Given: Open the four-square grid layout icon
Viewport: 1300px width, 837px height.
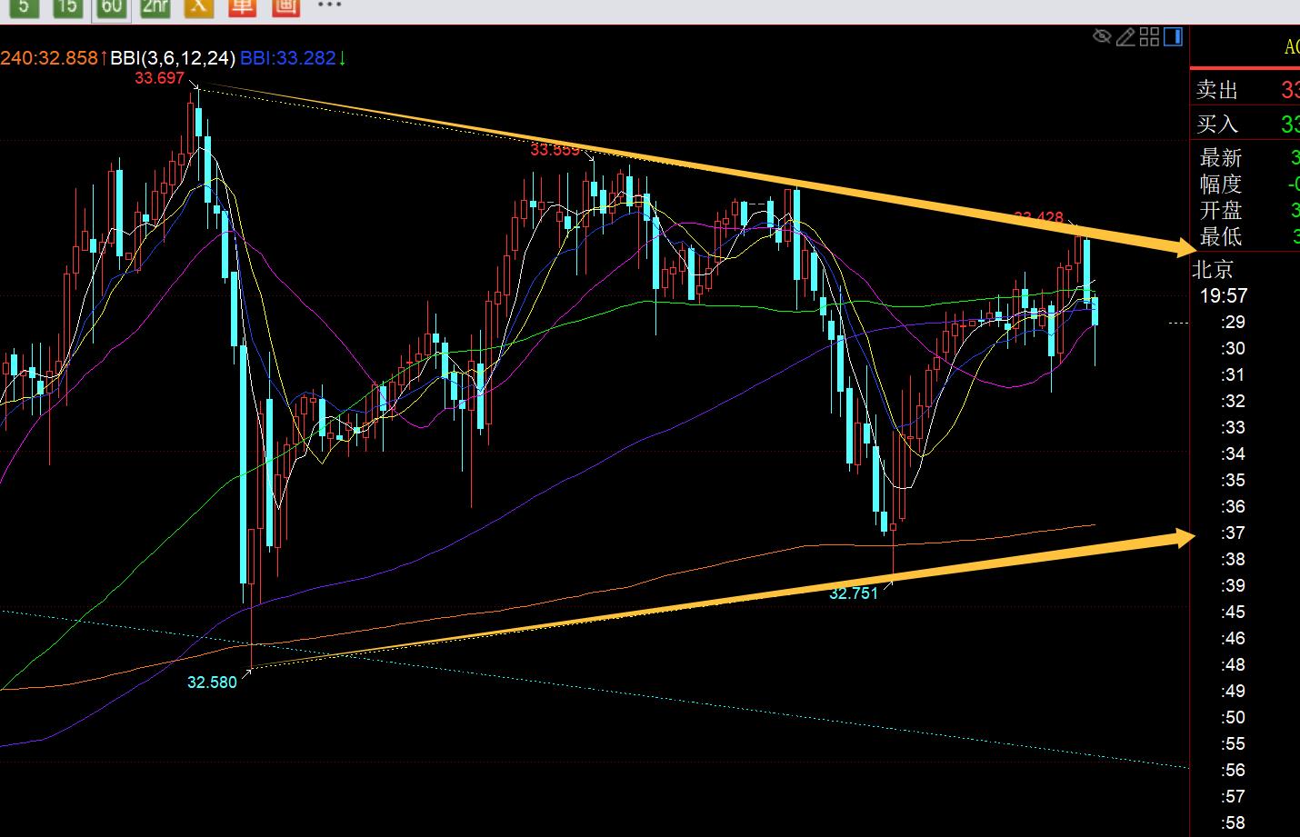Looking at the screenshot, I should point(1149,36).
